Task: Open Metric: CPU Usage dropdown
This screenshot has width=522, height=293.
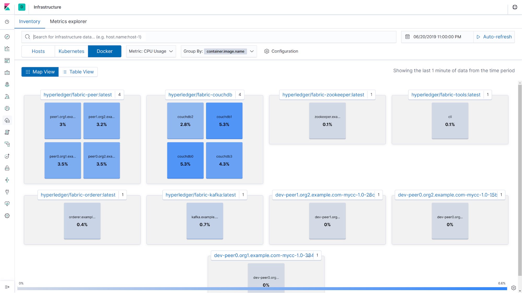Action: tap(151, 51)
